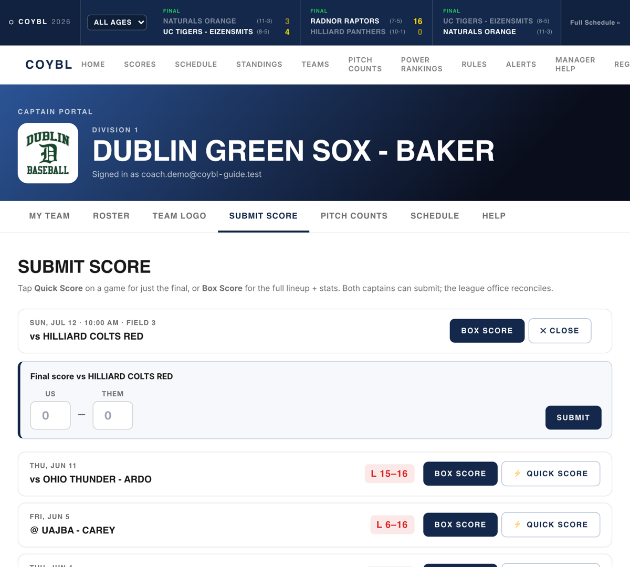Open Box Score for Ohio Thunder - Ardo game
This screenshot has width=630, height=567.
[460, 474]
